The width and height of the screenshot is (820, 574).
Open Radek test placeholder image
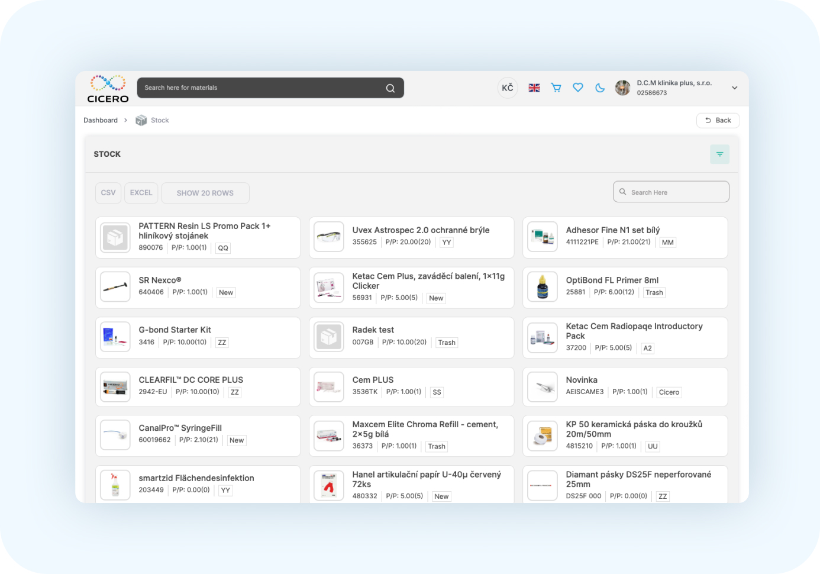[x=329, y=337]
